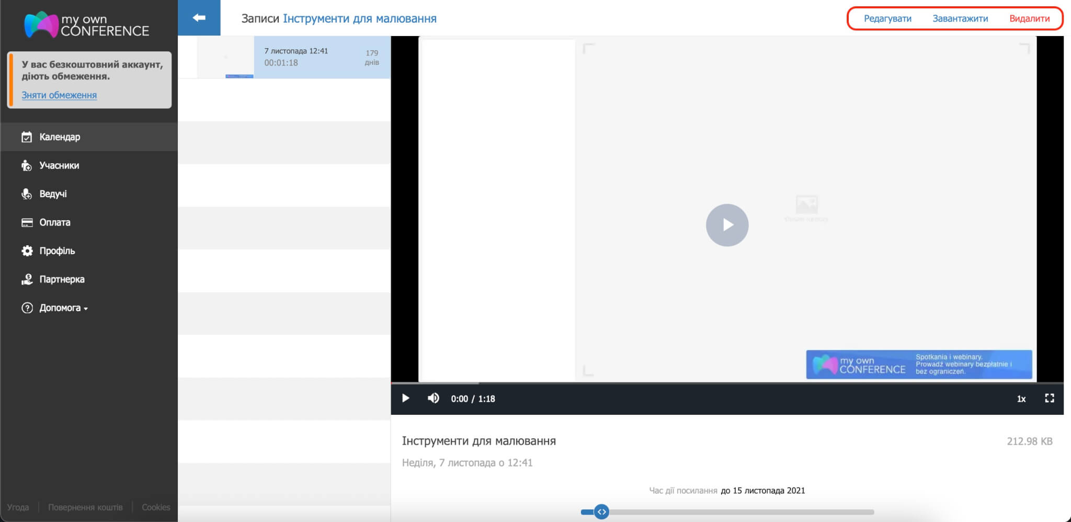Click the Інструменти для малювання title link

point(359,19)
